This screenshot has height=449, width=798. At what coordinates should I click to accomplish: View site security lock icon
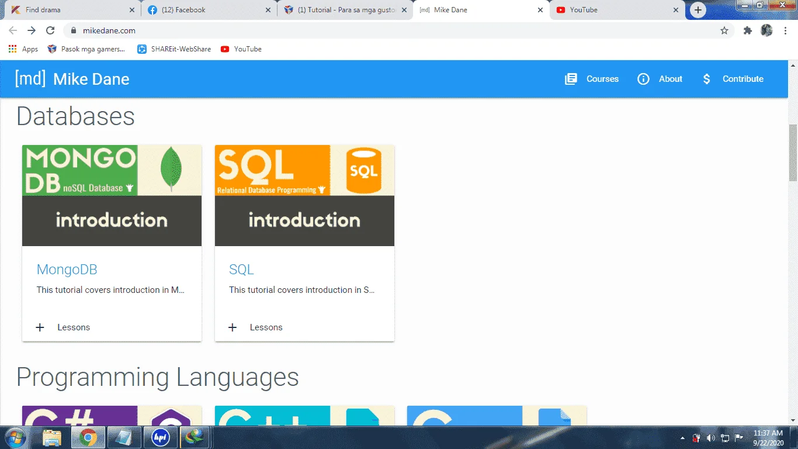(x=73, y=30)
